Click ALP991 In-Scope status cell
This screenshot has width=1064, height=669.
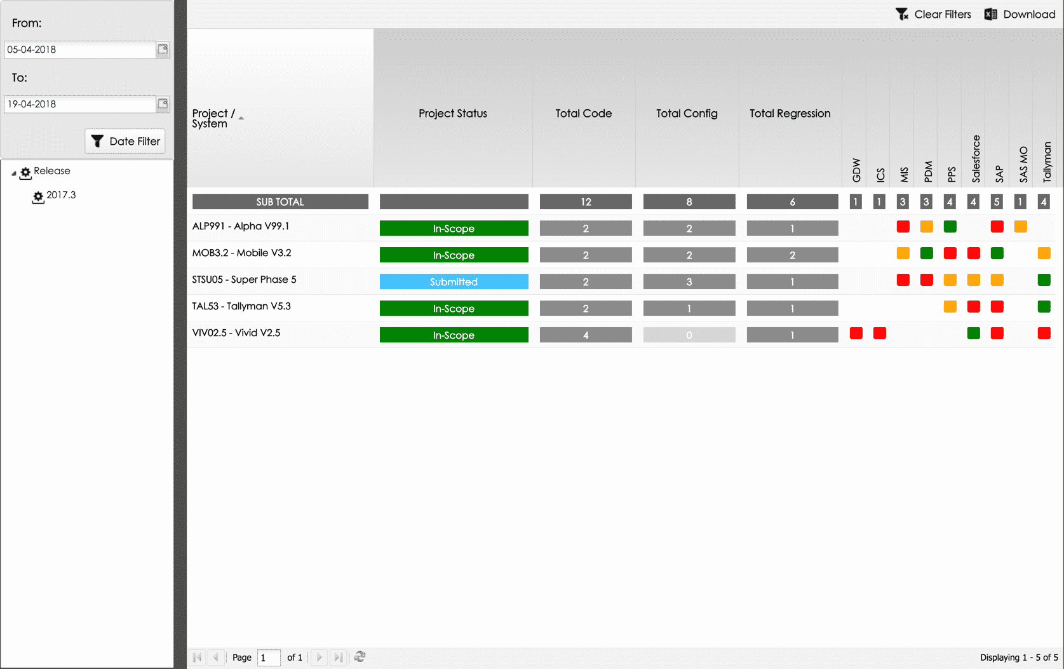click(454, 228)
